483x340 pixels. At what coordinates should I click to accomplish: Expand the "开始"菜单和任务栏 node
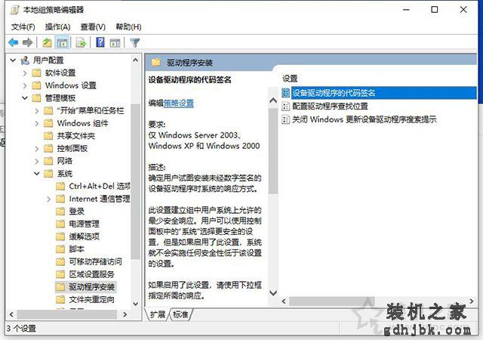click(37, 111)
